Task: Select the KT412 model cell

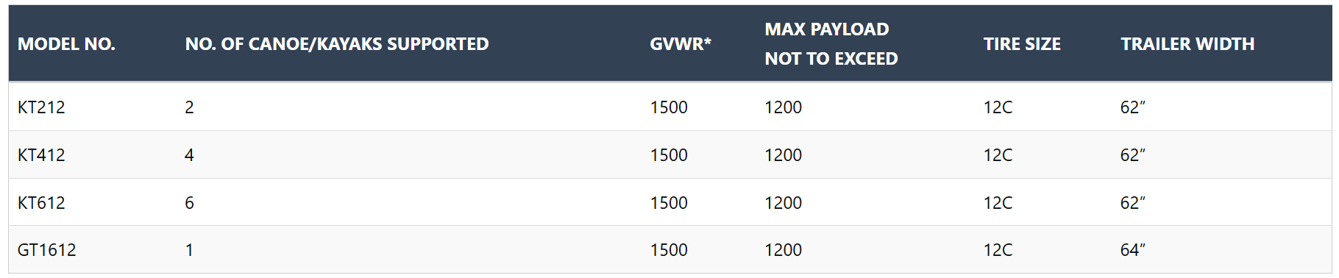Action: [x=41, y=155]
